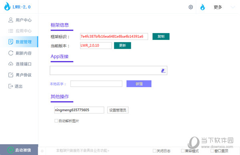Click the 框架标识: label
The image size is (240, 155).
coord(60,37)
